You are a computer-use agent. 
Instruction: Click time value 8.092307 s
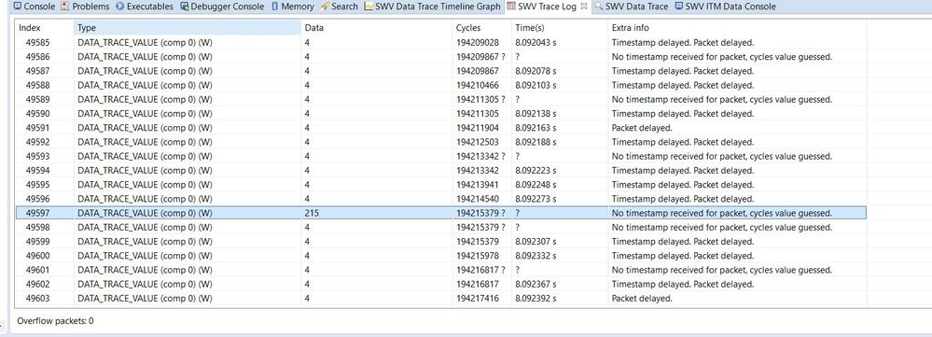(x=536, y=242)
